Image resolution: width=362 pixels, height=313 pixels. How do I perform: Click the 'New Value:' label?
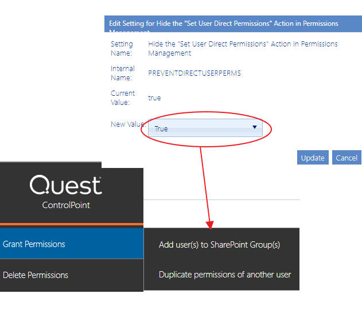coord(128,124)
